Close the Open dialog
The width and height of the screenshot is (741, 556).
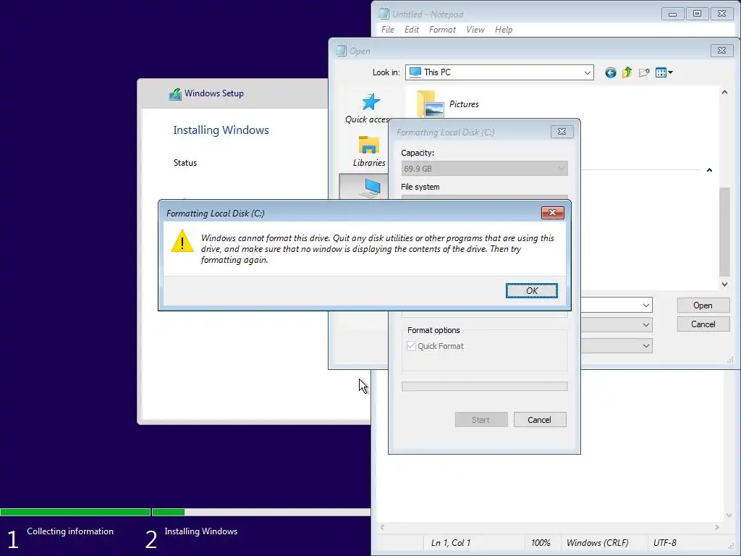(x=721, y=51)
